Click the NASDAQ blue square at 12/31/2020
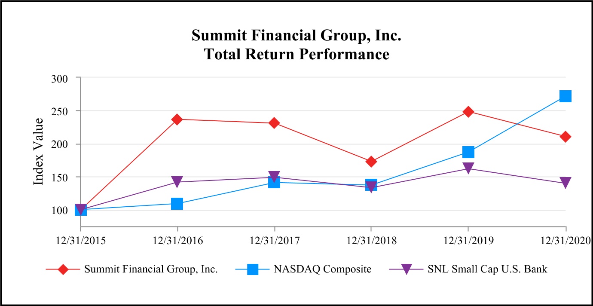593x306 pixels. [565, 96]
